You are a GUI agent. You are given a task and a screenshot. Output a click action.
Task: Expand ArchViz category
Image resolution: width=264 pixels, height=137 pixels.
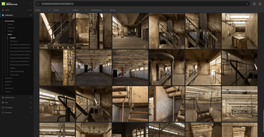pyautogui.click(x=7, y=85)
